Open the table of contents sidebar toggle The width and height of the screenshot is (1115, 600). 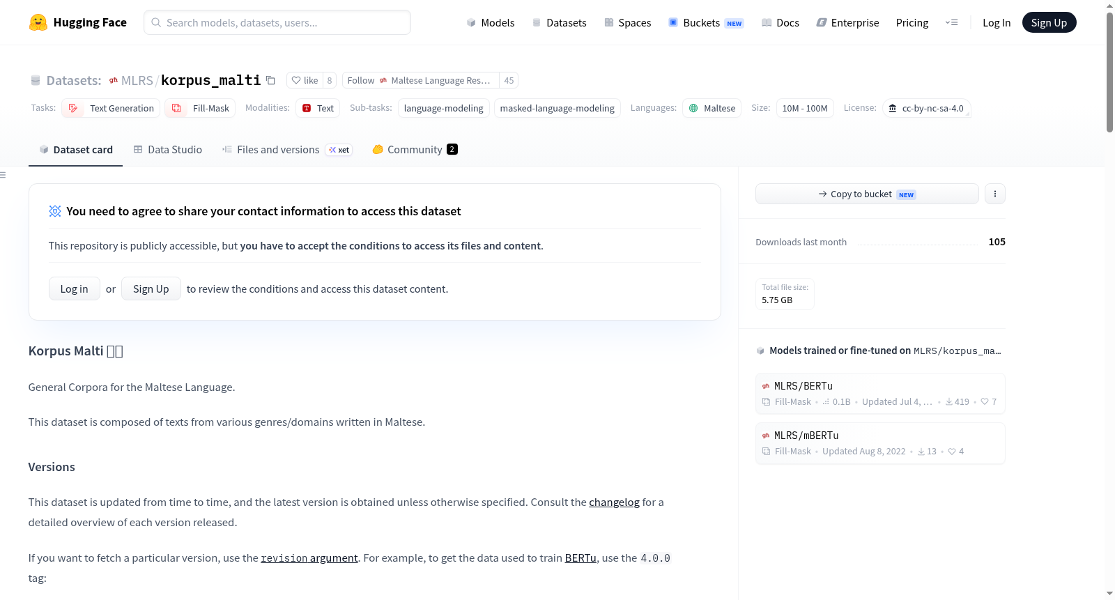click(3, 175)
